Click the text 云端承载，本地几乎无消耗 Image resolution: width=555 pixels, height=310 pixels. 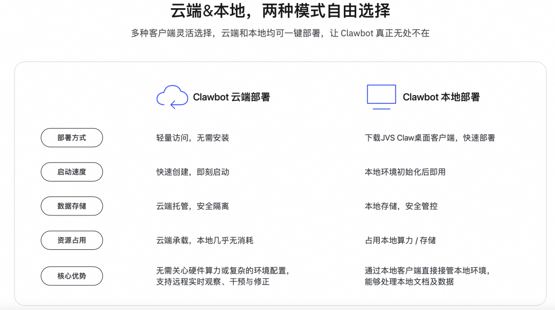[x=205, y=240]
